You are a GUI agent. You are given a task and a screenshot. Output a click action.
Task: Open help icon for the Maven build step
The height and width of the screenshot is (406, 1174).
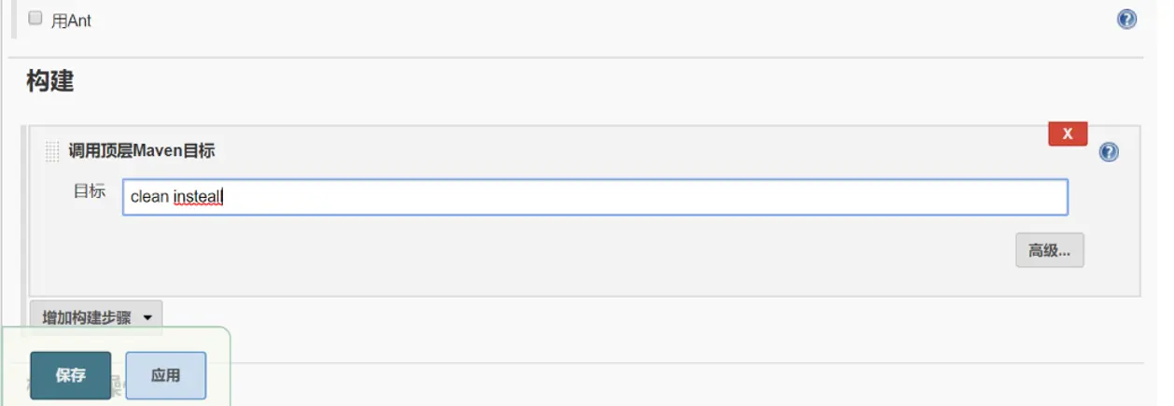pyautogui.click(x=1109, y=152)
